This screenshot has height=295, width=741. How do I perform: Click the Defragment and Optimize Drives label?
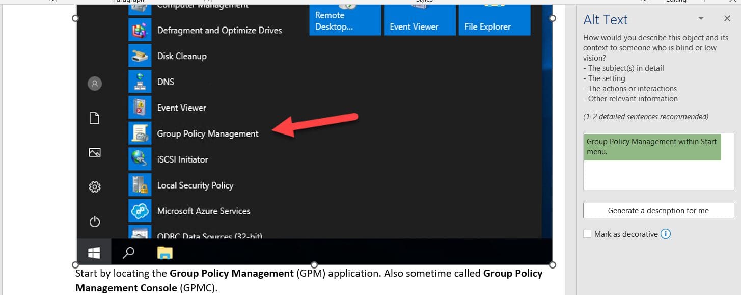(x=219, y=30)
